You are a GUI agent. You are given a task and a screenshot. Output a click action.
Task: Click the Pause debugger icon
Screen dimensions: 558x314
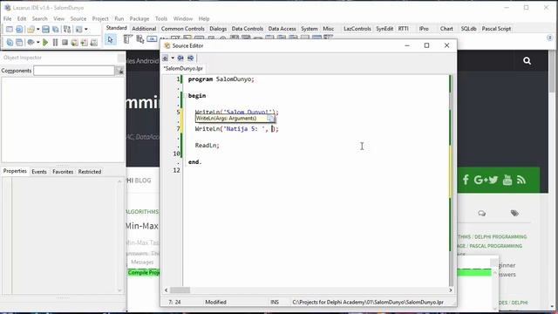click(x=55, y=43)
